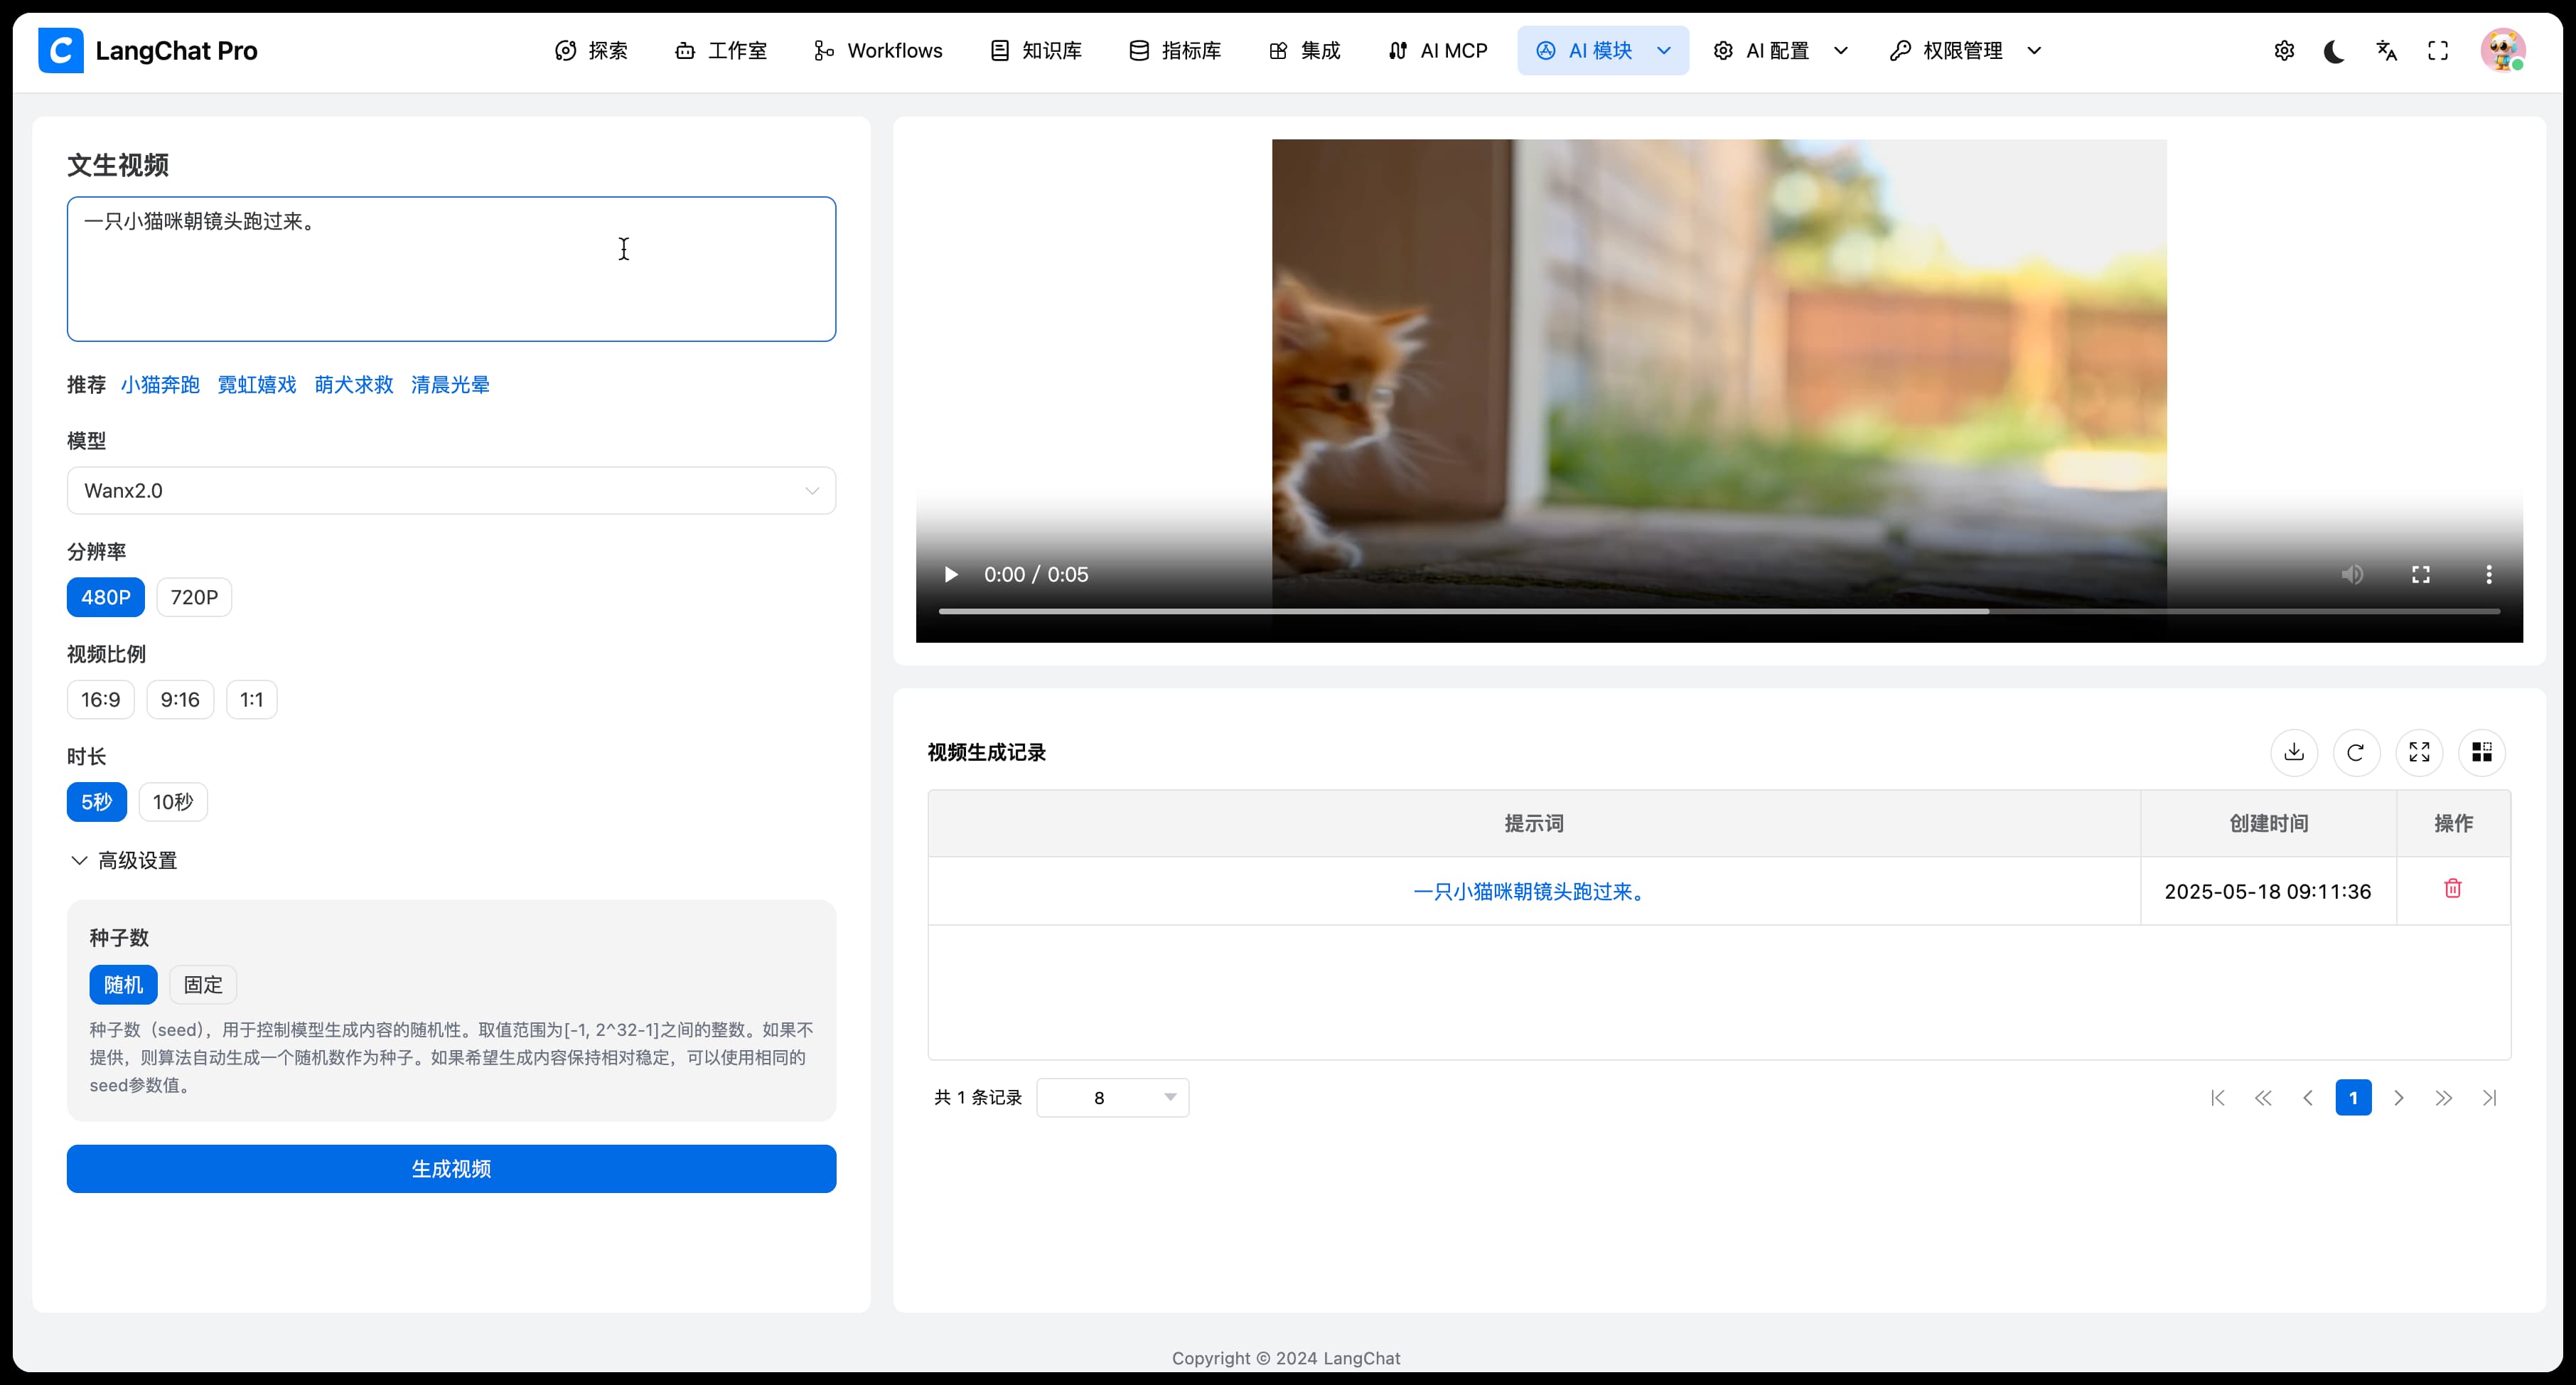Go to first page of records

[x=2217, y=1097]
